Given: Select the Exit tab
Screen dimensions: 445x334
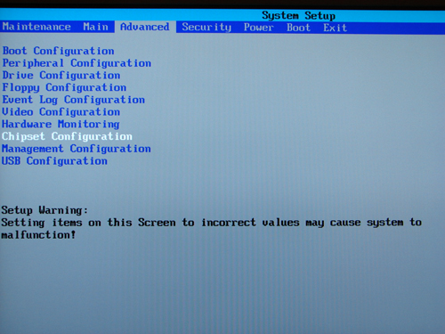Looking at the screenshot, I should tap(336, 28).
